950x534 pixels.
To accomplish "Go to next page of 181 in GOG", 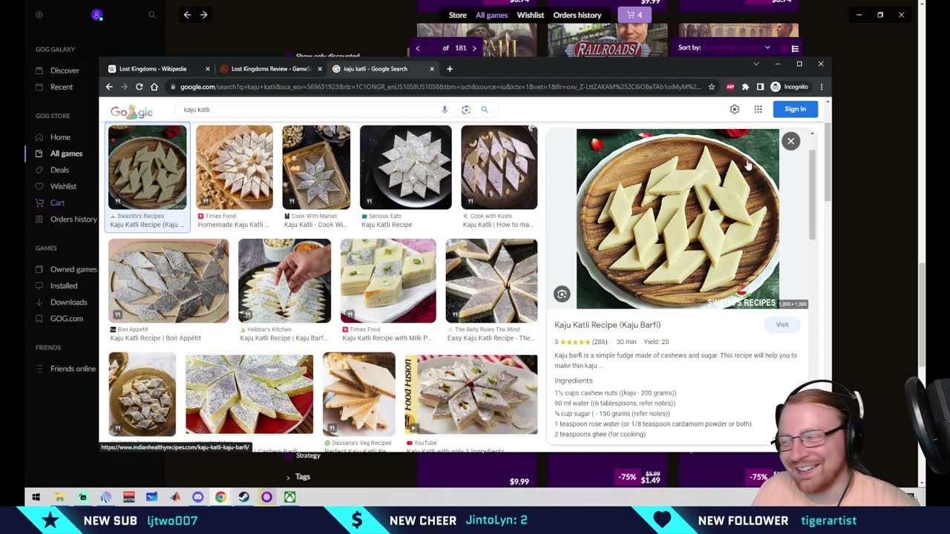I will point(474,48).
